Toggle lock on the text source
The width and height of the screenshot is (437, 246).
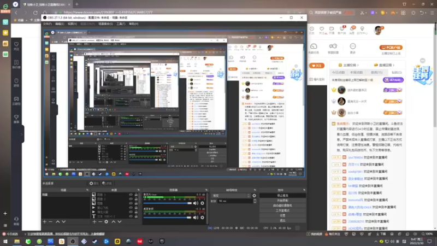pyautogui.click(x=136, y=216)
